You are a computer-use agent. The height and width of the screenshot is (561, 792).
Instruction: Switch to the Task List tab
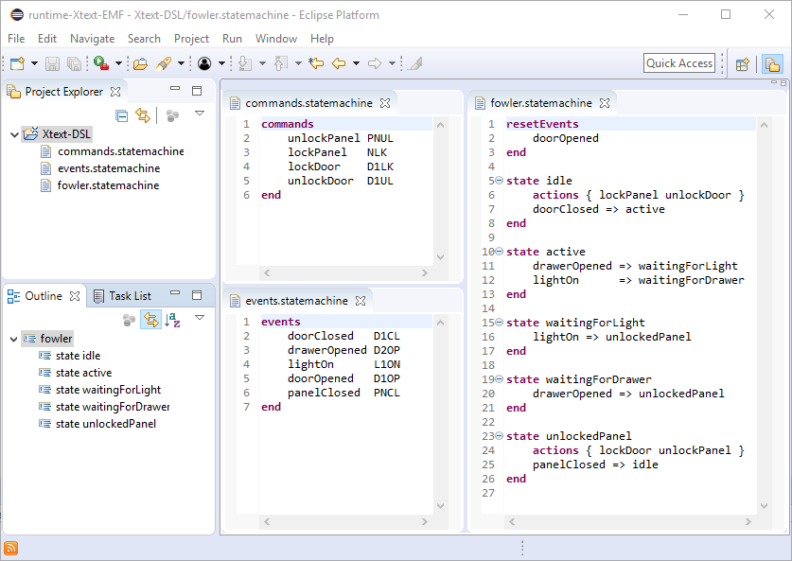[123, 296]
